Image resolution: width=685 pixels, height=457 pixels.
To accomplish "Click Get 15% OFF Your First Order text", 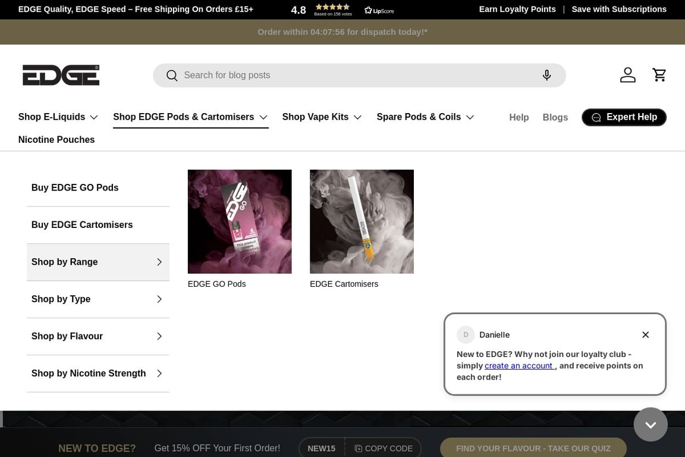I will [x=217, y=448].
